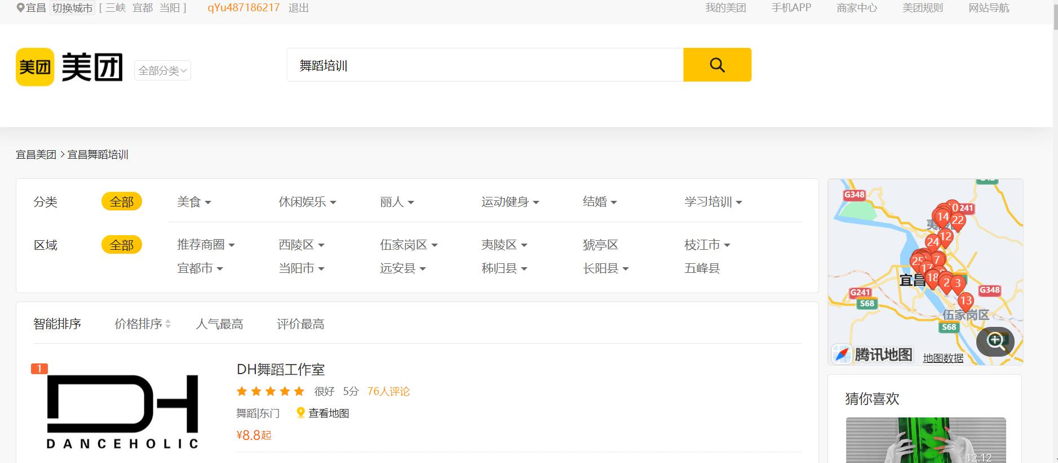The image size is (1058, 463).
Task: Select 全部 in the 分类 row
Action: click(122, 201)
